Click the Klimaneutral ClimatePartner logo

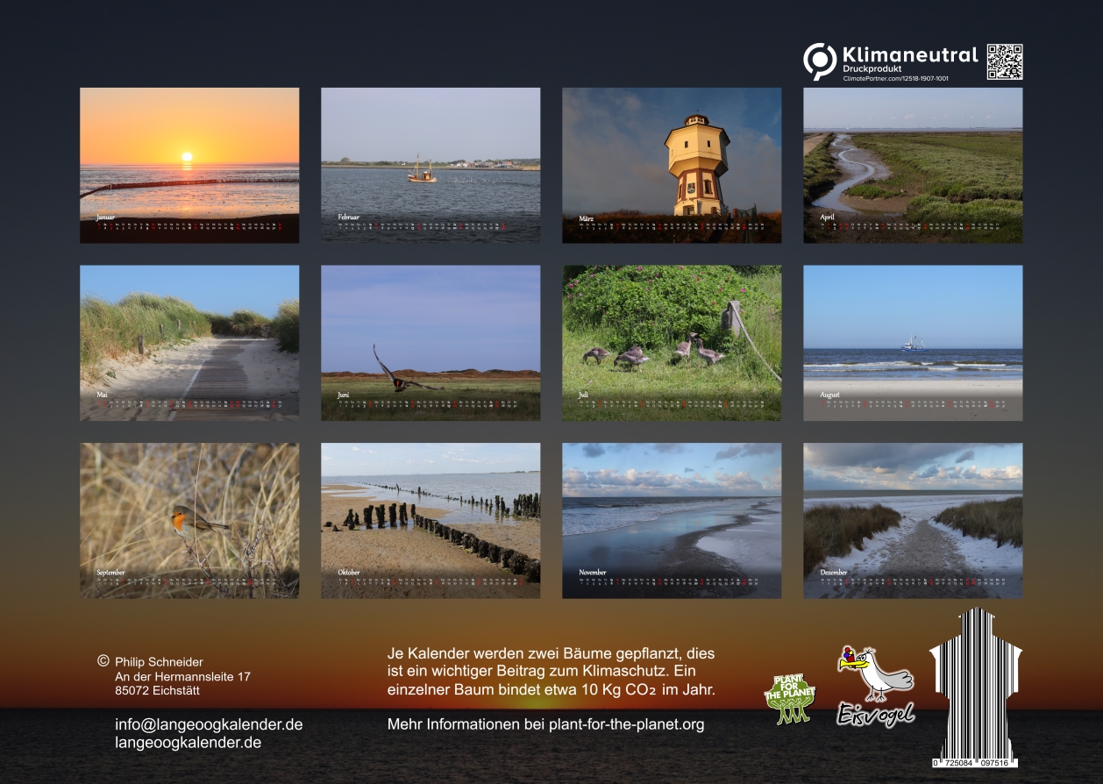(x=889, y=62)
